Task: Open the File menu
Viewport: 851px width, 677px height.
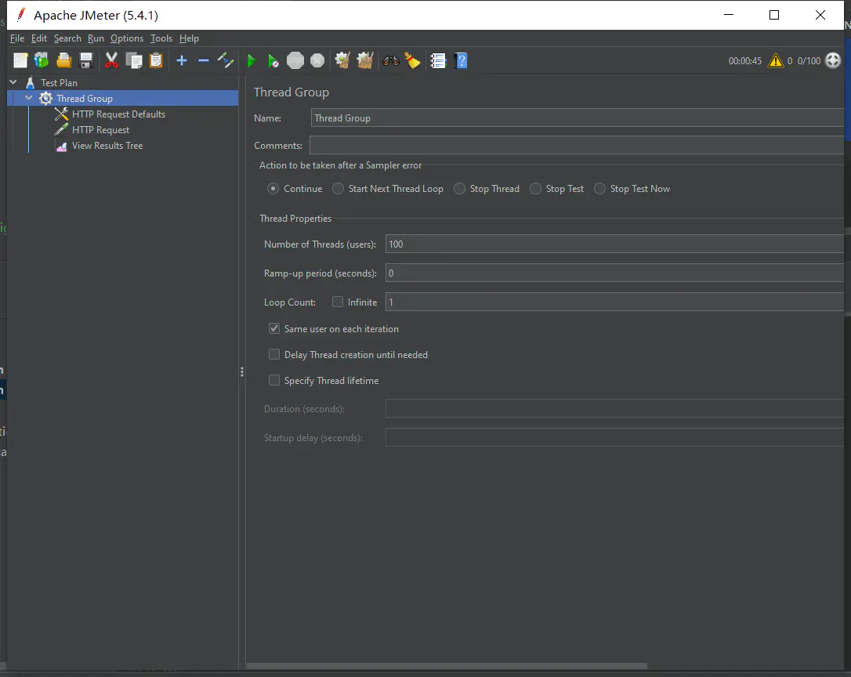Action: (16, 38)
